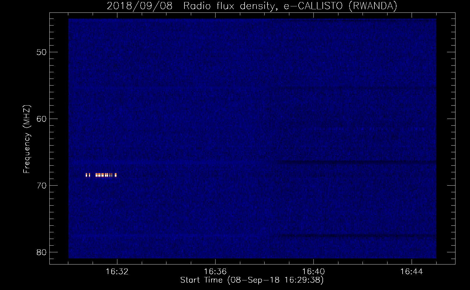This screenshot has height=290, width=470.
Task: Click the date 2018/09/08 in the title
Action: point(139,6)
